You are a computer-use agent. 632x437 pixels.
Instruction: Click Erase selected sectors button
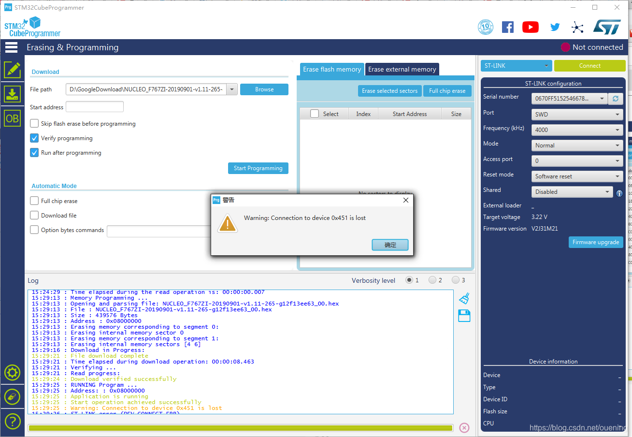tap(389, 91)
